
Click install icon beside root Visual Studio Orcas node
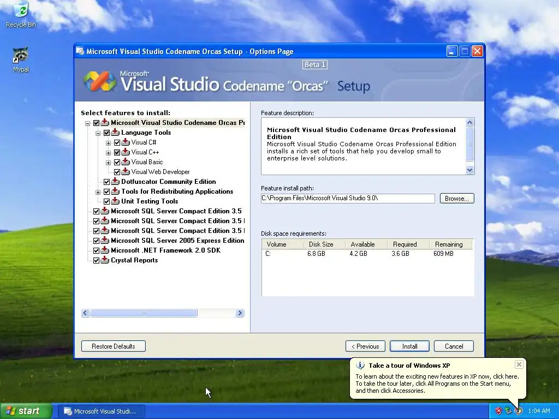click(104, 123)
